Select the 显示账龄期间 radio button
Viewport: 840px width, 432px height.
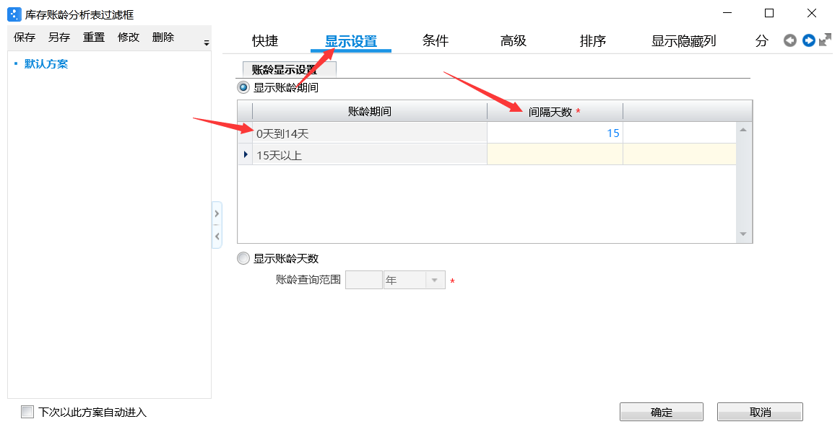point(243,88)
